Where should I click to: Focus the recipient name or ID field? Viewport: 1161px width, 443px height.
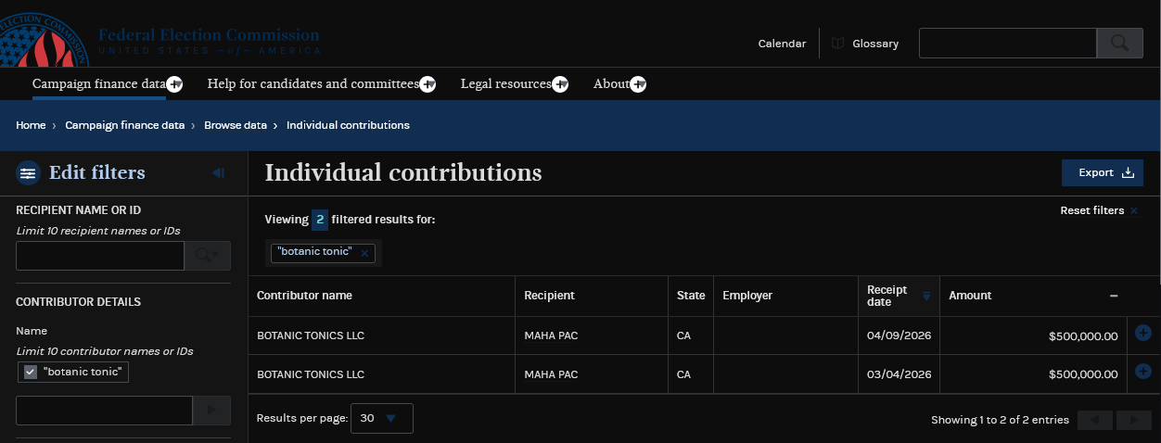point(100,256)
